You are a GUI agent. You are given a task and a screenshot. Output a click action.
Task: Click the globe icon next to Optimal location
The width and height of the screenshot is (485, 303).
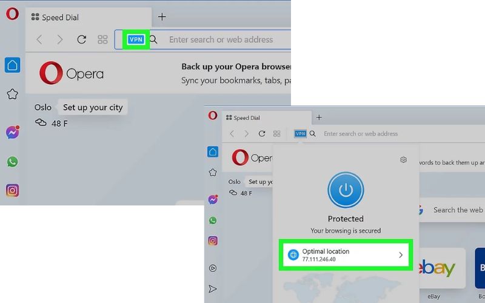pyautogui.click(x=293, y=255)
